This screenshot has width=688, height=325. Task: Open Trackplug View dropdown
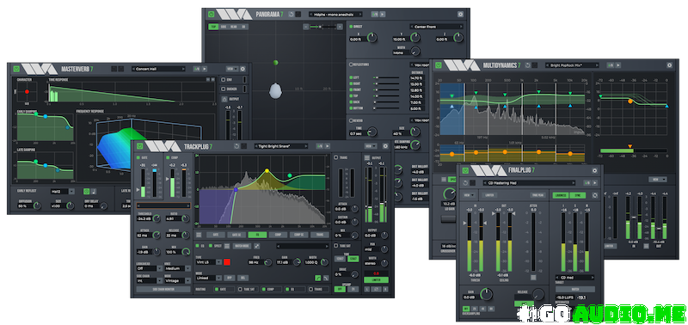point(371,146)
